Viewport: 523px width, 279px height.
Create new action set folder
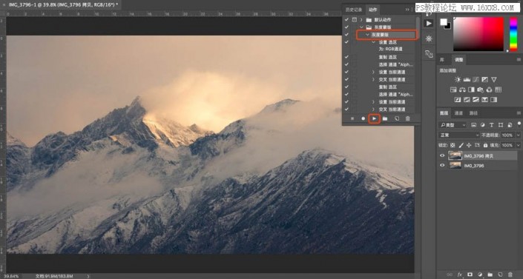[385, 118]
